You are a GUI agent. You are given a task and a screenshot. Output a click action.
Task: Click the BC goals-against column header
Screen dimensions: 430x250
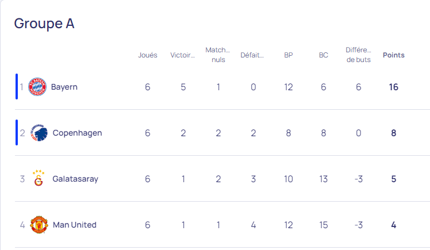(324, 55)
